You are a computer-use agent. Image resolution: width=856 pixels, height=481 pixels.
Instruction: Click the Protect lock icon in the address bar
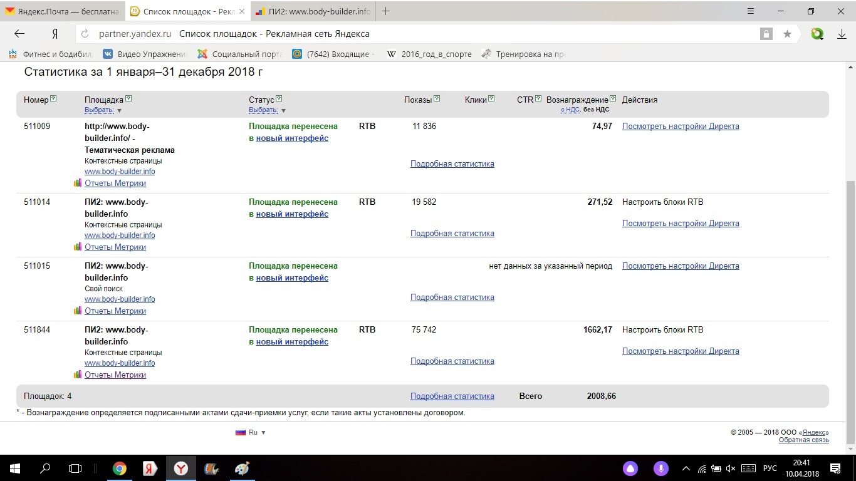tap(766, 34)
